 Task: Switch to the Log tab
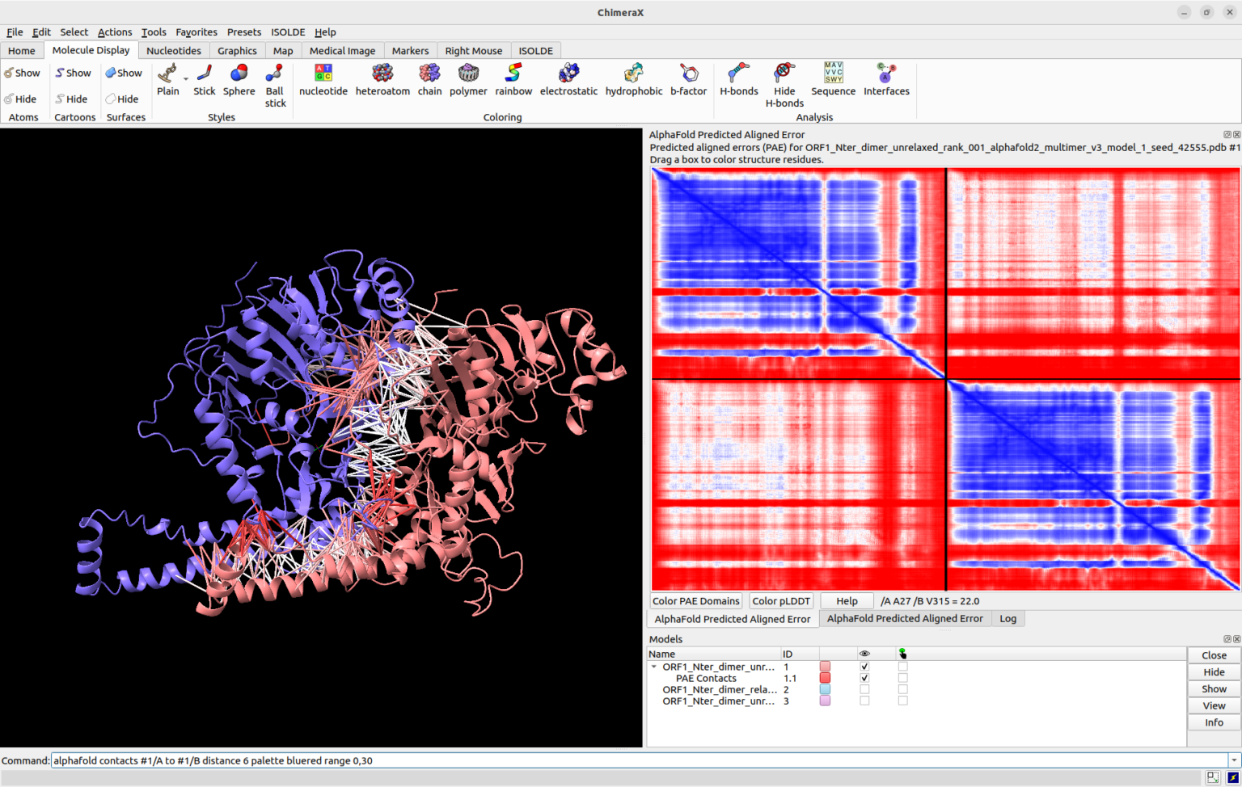click(x=1008, y=619)
